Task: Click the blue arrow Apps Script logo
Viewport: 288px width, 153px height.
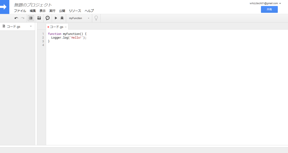Action: 4,7
